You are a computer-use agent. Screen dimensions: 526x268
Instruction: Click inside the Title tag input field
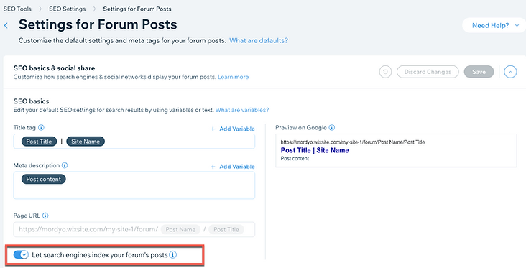tap(134, 142)
